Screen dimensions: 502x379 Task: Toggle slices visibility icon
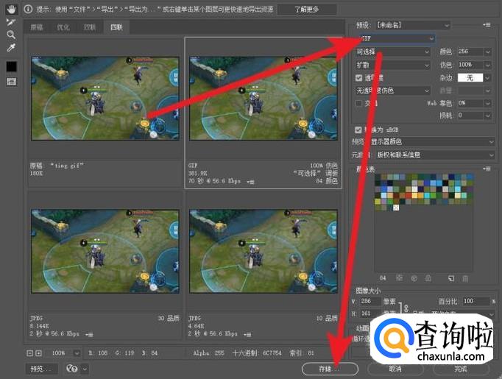(11, 82)
